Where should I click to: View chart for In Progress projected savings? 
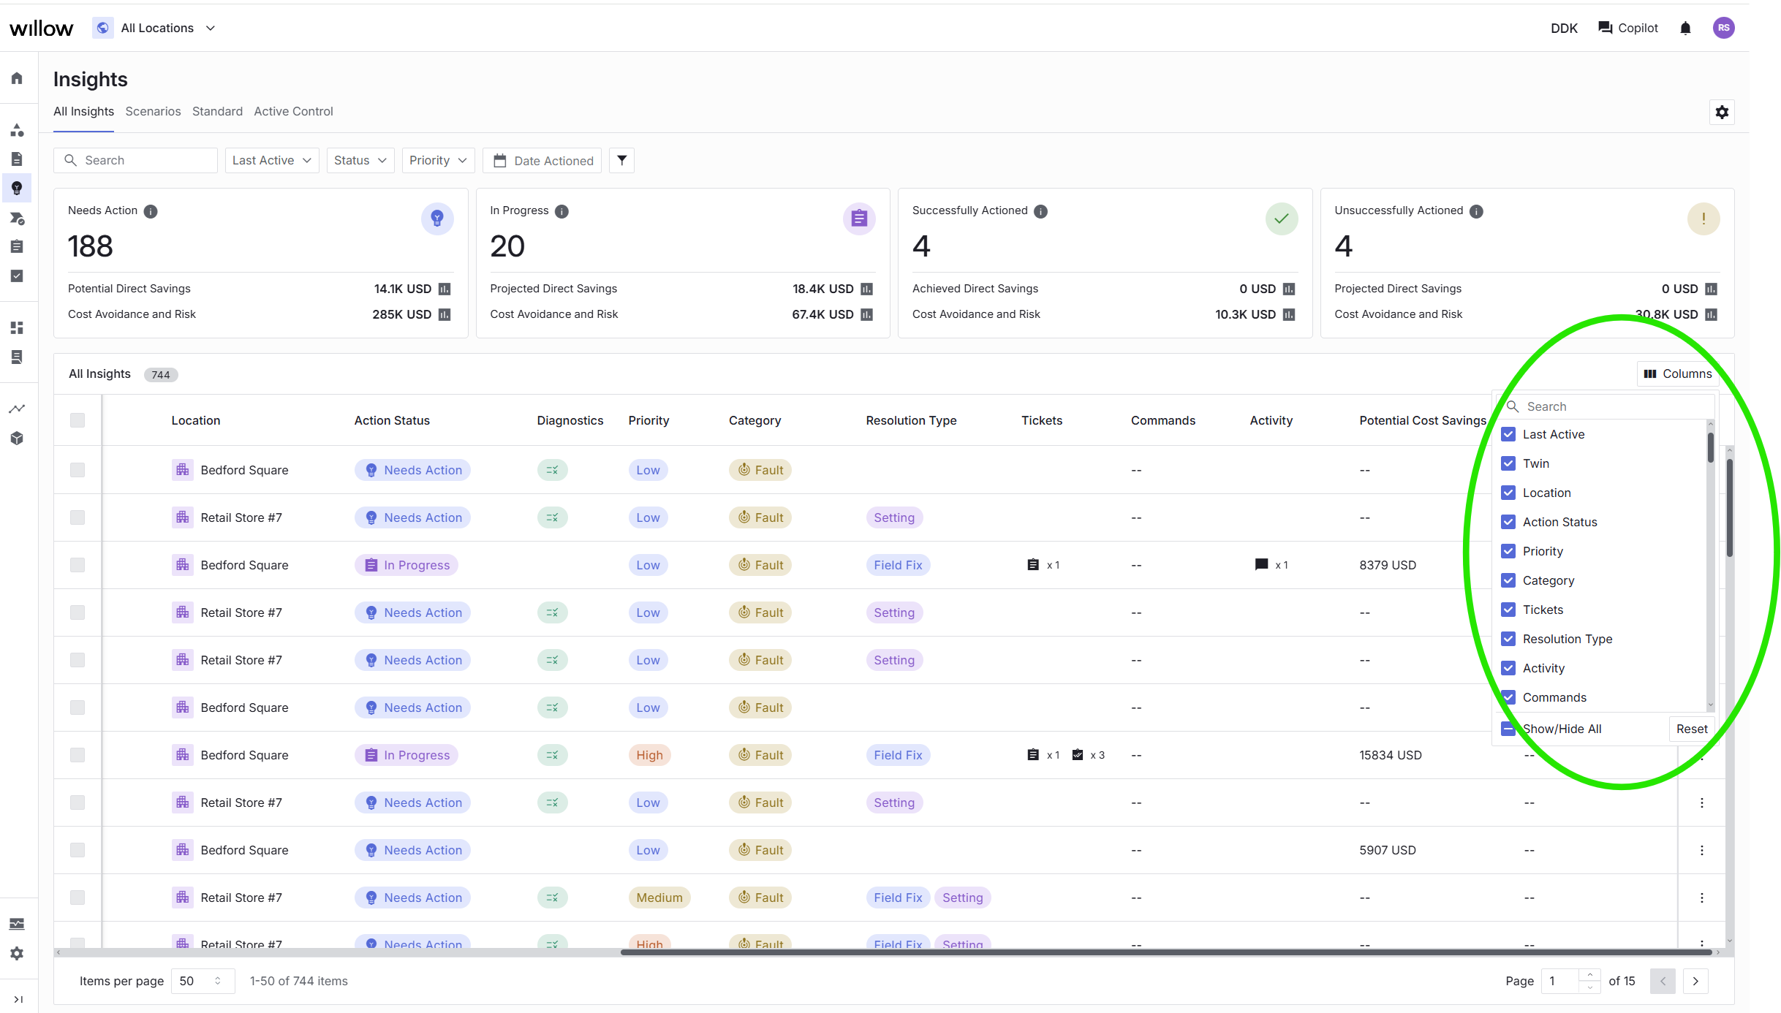pyautogui.click(x=866, y=289)
